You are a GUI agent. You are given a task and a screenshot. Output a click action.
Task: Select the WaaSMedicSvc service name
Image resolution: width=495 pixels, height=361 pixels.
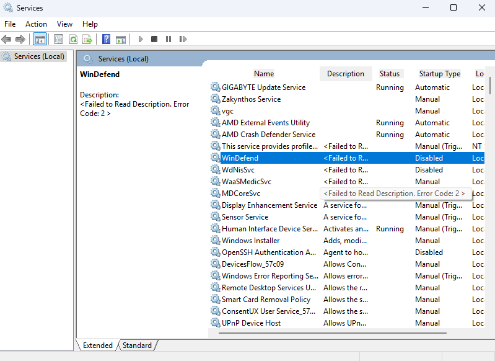(x=247, y=182)
